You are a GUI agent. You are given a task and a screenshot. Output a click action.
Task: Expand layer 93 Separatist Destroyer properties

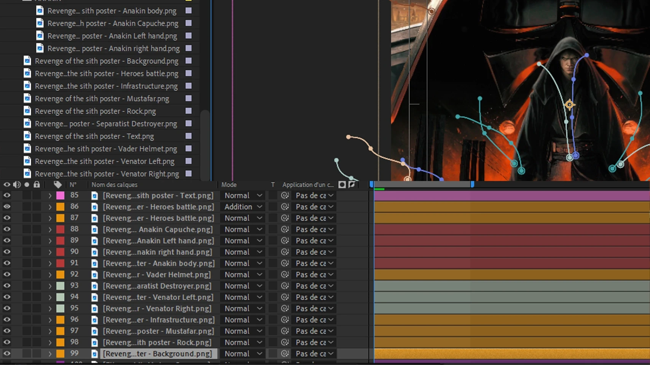[x=50, y=286]
